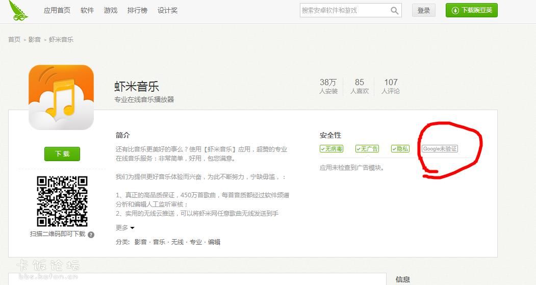This screenshot has width=536, height=285.
Task: Click the QR code image
Action: (62, 201)
